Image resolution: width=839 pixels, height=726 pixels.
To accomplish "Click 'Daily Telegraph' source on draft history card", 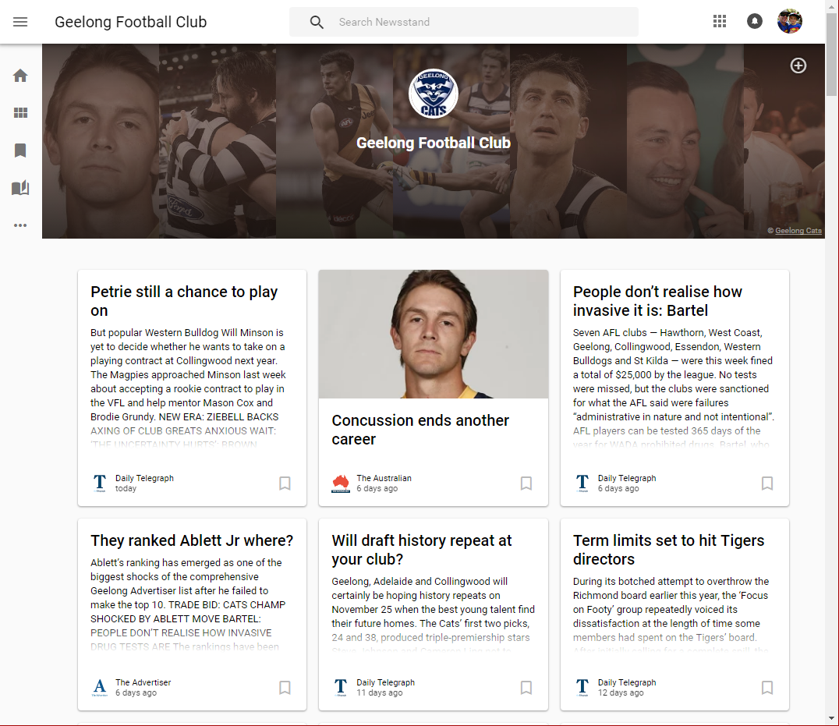I will (x=386, y=682).
